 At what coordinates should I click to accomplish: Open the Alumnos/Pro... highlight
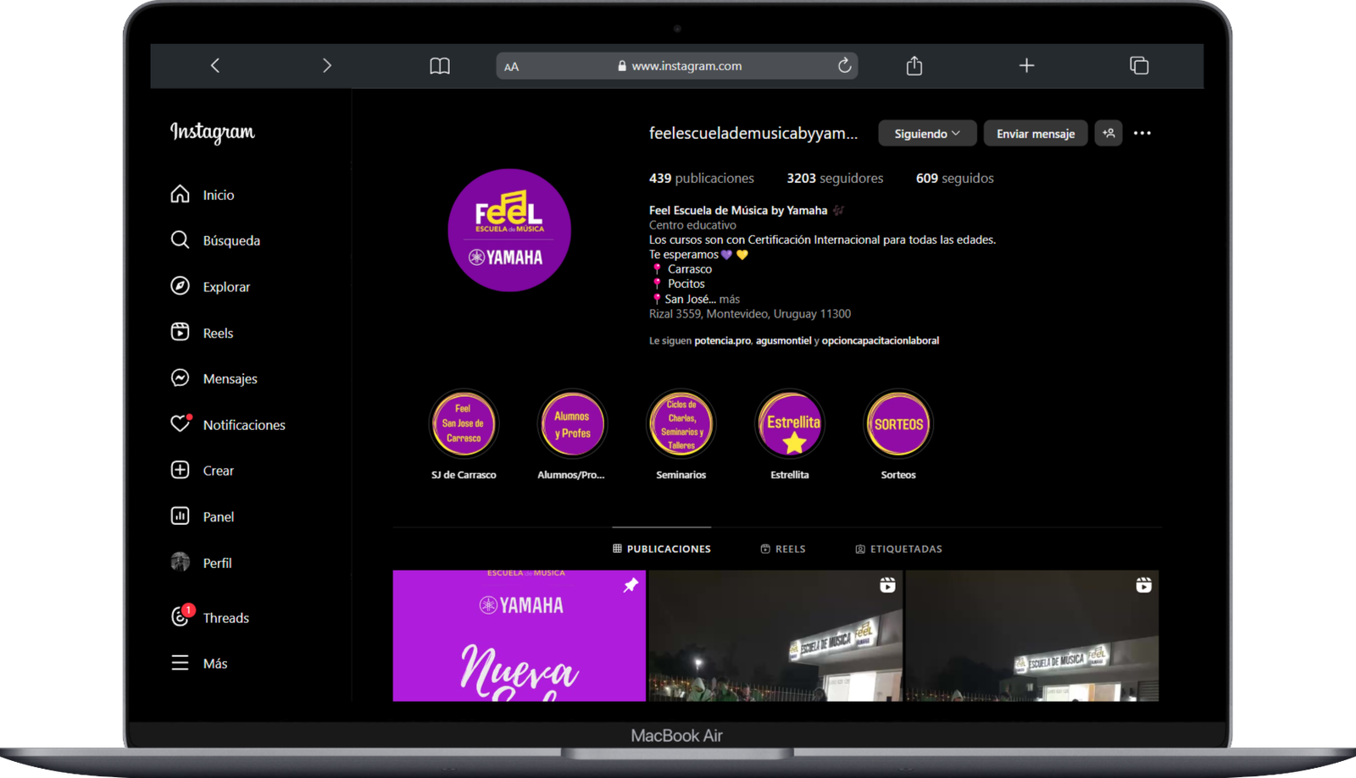pos(572,423)
